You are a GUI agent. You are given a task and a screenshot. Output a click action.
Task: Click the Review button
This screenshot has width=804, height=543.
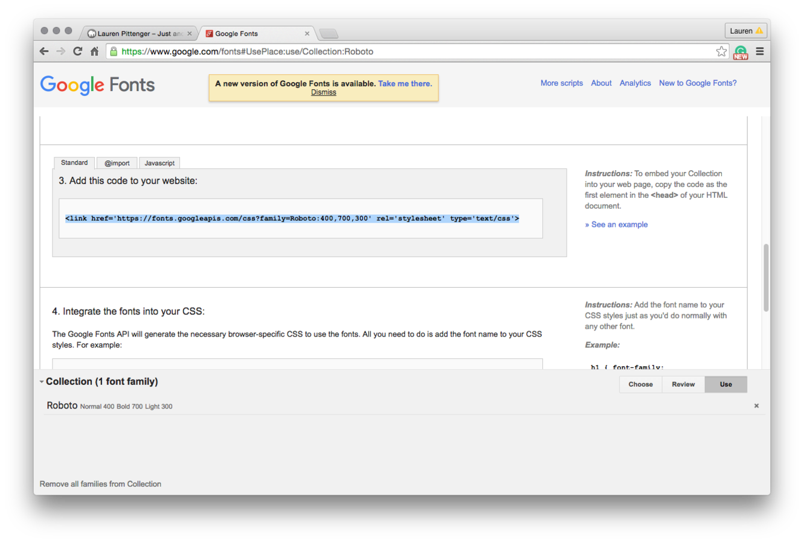click(683, 384)
